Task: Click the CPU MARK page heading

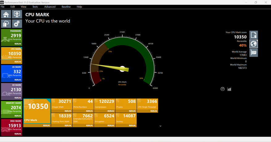Action: pos(37,15)
